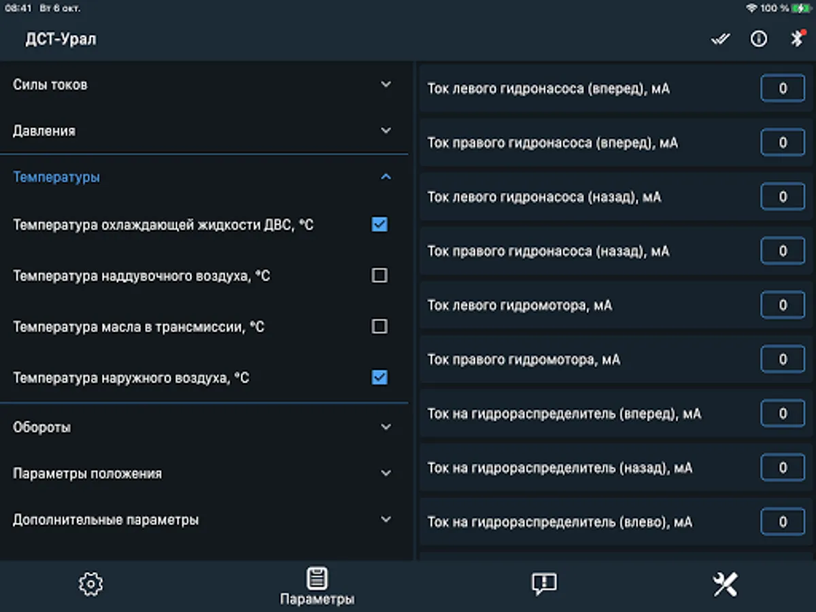Viewport: 816px width, 612px height.
Task: Open the error messages alert icon
Action: (x=544, y=584)
